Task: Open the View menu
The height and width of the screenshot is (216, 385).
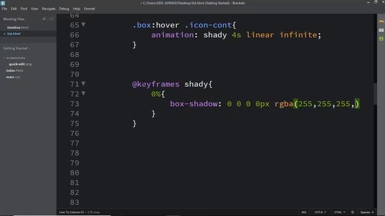Action: click(x=34, y=8)
